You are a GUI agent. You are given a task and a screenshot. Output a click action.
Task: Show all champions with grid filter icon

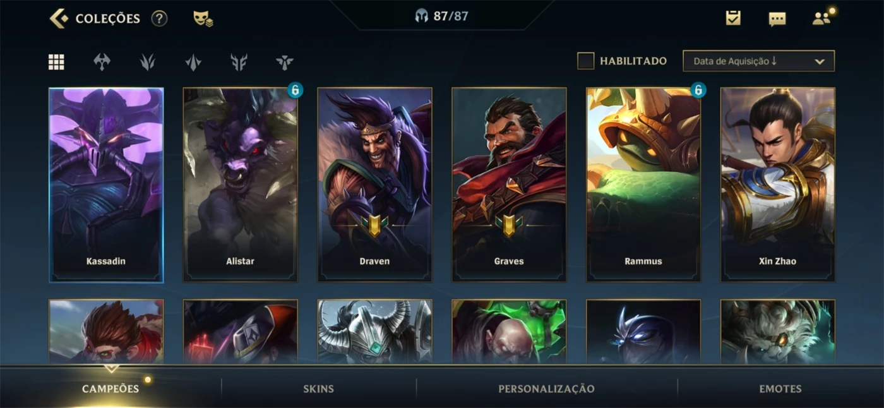tap(56, 62)
